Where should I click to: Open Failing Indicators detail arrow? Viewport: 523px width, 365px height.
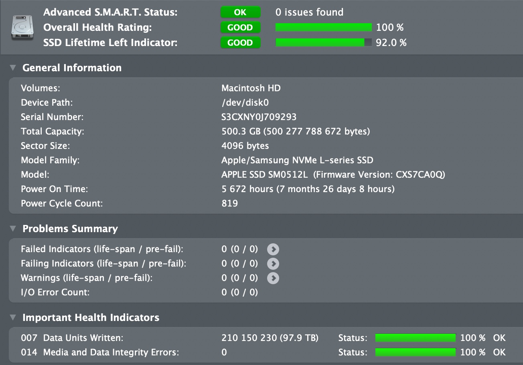(273, 264)
